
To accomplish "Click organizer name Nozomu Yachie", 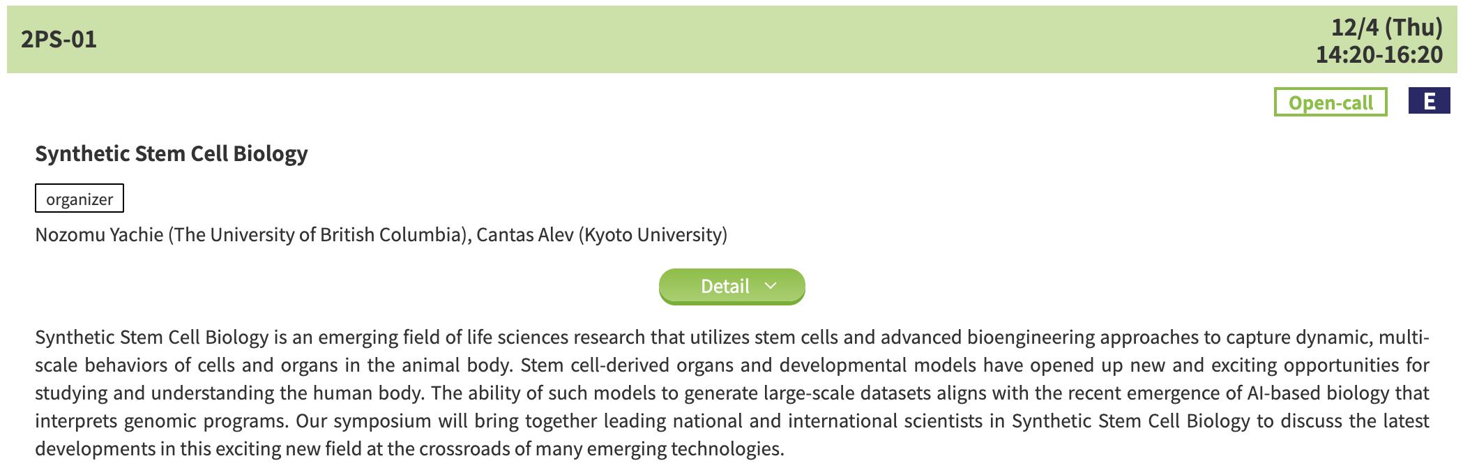I will pyautogui.click(x=99, y=235).
